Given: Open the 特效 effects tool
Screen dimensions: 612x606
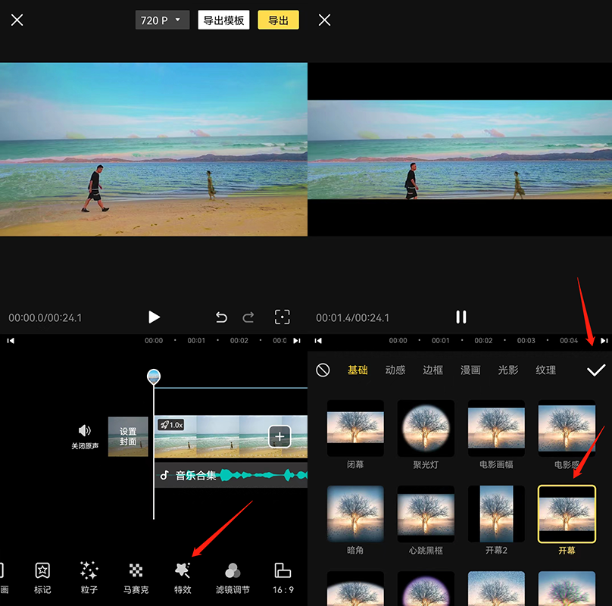Looking at the screenshot, I should [x=183, y=578].
